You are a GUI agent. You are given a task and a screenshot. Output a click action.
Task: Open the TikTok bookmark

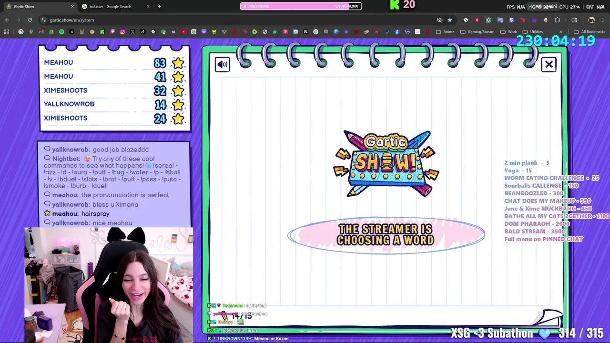click(142, 32)
